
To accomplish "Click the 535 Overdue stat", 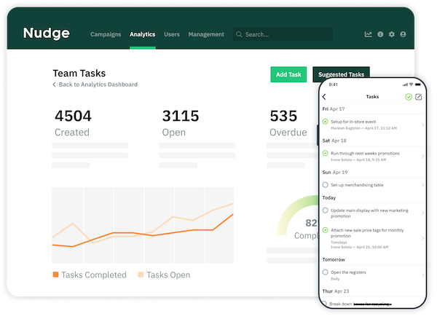I will click(x=288, y=123).
